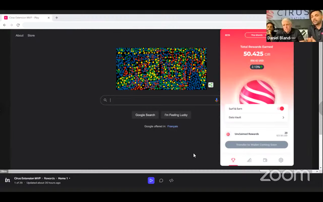Click Transfer to Wallet Coming Soon button
This screenshot has height=202, width=323.
tap(256, 145)
